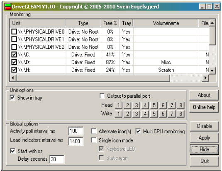222x171 pixels.
Task: Click the horizontal scroll right arrow
Action: (205, 78)
